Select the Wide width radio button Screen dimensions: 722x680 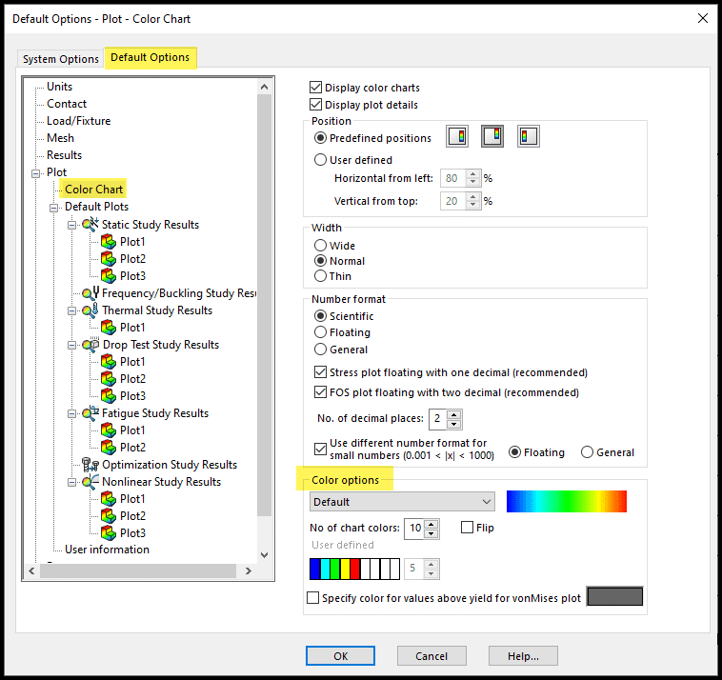click(320, 246)
